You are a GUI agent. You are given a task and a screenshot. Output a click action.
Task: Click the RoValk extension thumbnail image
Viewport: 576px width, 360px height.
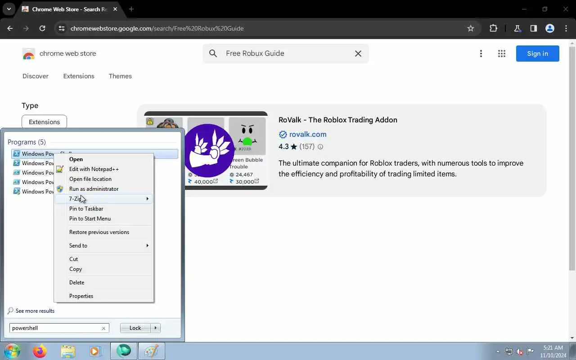(x=206, y=151)
